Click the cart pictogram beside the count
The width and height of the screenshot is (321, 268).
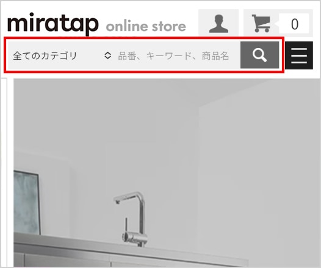(x=261, y=23)
